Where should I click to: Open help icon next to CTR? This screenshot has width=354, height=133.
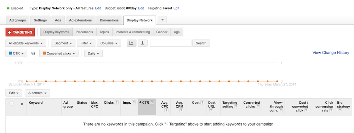coord(152,102)
